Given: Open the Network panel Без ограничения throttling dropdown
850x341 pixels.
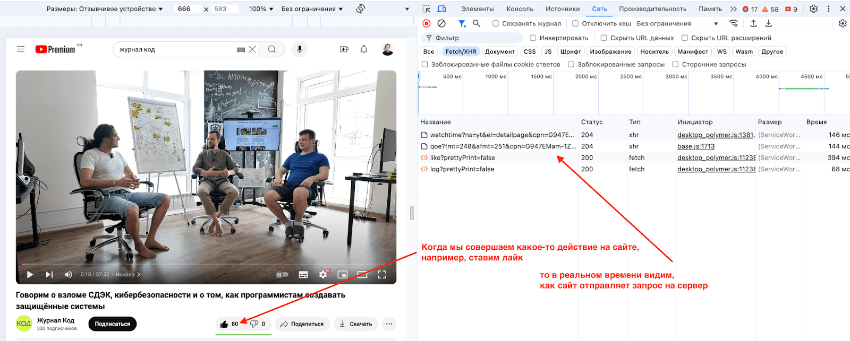Looking at the screenshot, I should [678, 23].
